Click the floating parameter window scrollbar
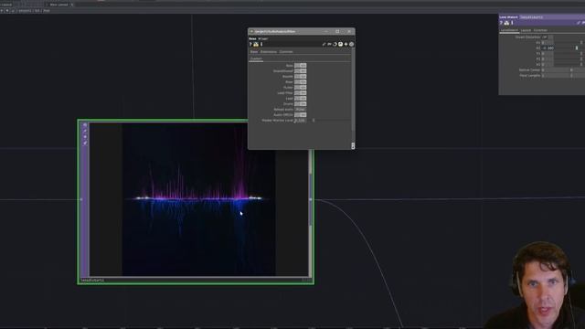The width and height of the screenshot is (585, 329). 353,90
